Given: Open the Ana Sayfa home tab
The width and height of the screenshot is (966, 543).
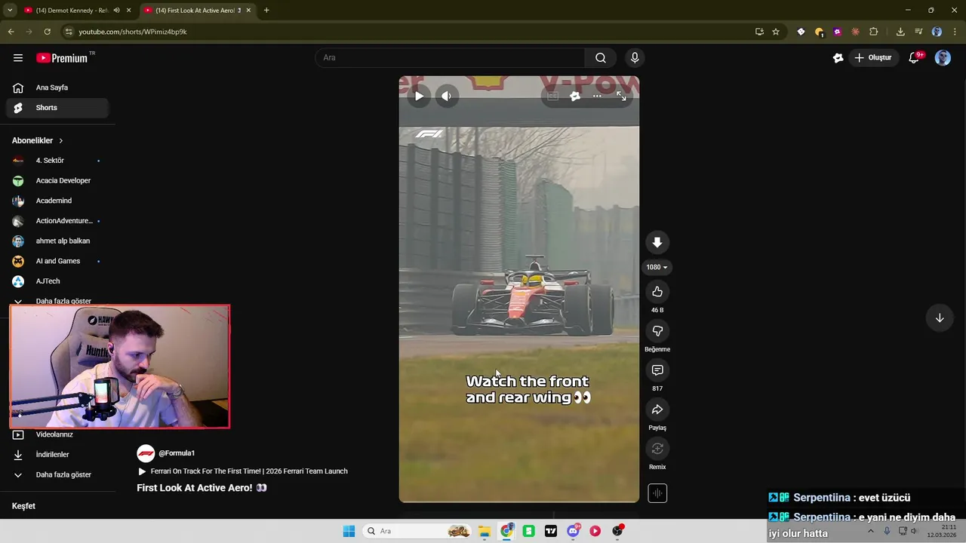Looking at the screenshot, I should pos(57,87).
